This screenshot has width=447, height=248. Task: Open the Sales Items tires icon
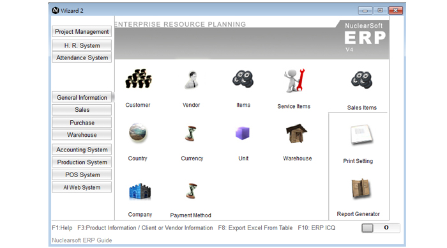(362, 80)
